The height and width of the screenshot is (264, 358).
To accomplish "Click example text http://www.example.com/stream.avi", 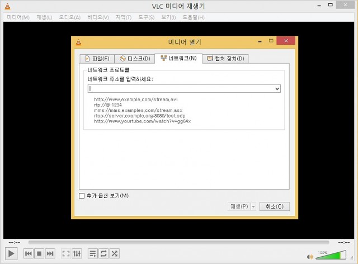I will click(135, 100).
